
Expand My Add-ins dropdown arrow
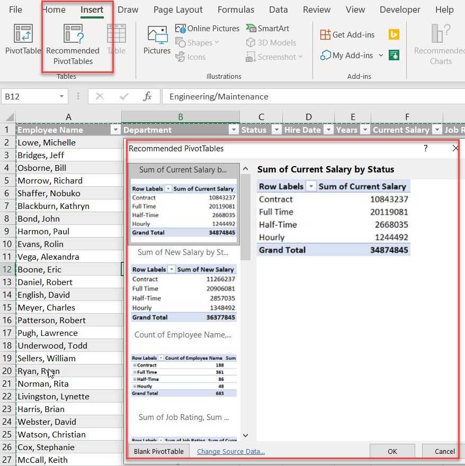[x=381, y=56]
